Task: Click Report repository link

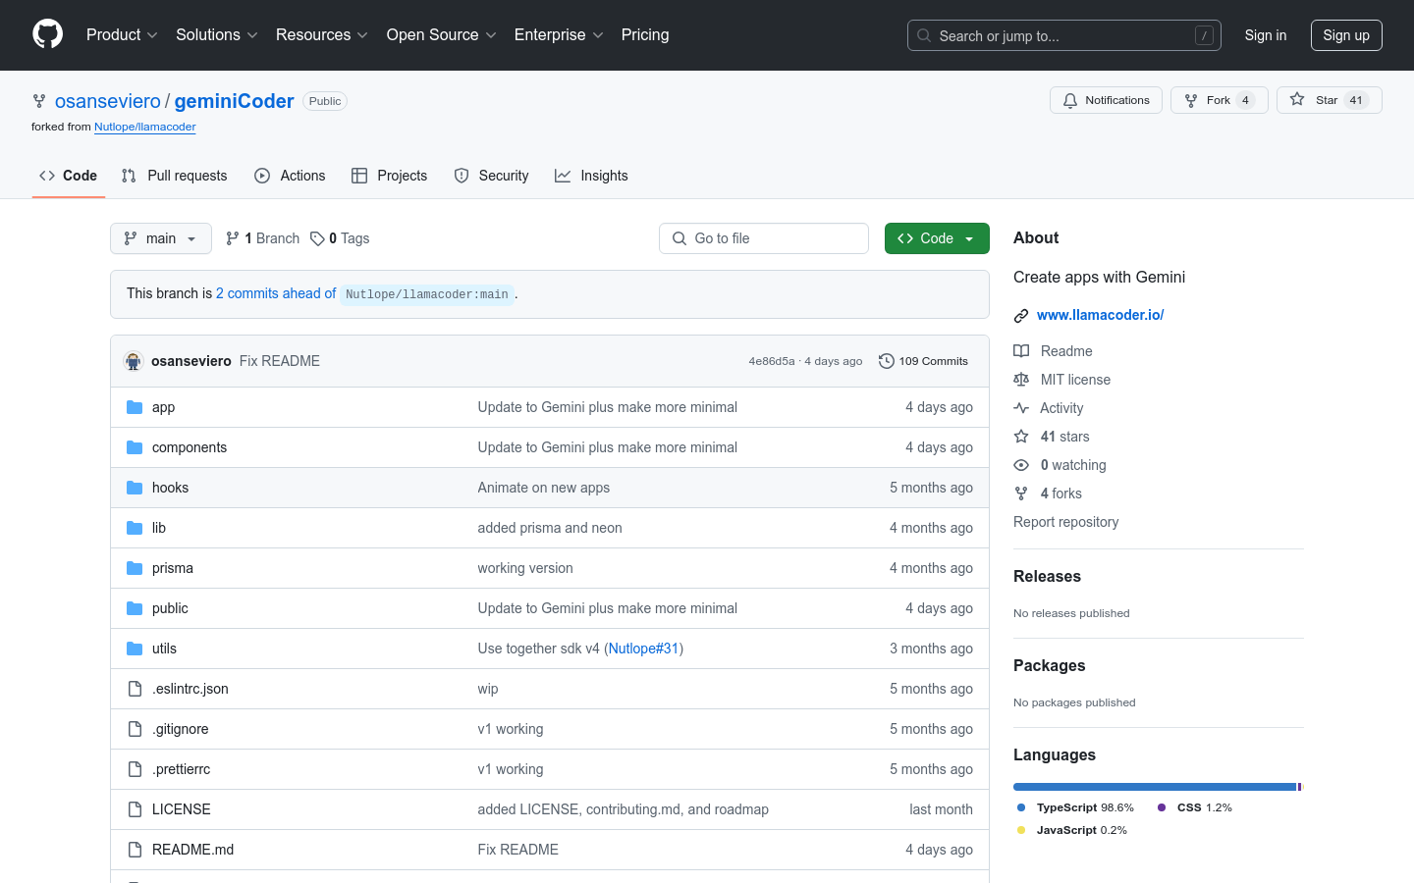Action: (x=1065, y=522)
